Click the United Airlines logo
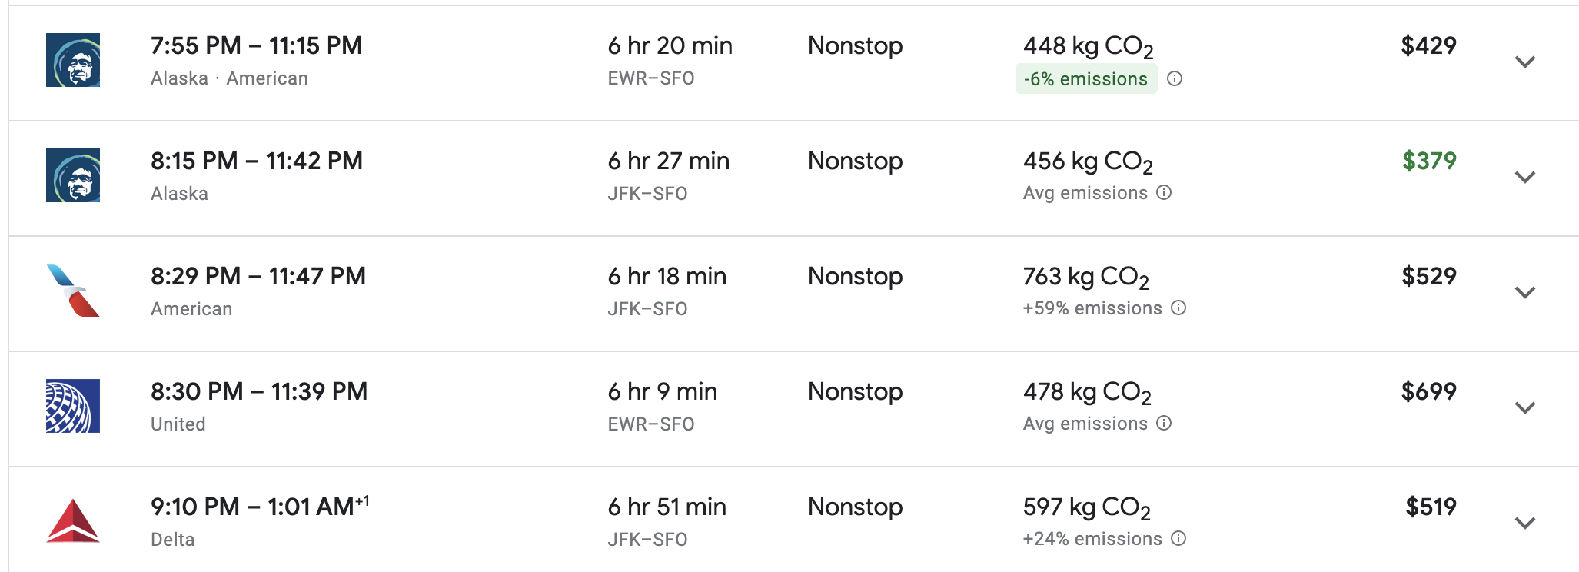Viewport: 1579px width, 572px height. 73,406
